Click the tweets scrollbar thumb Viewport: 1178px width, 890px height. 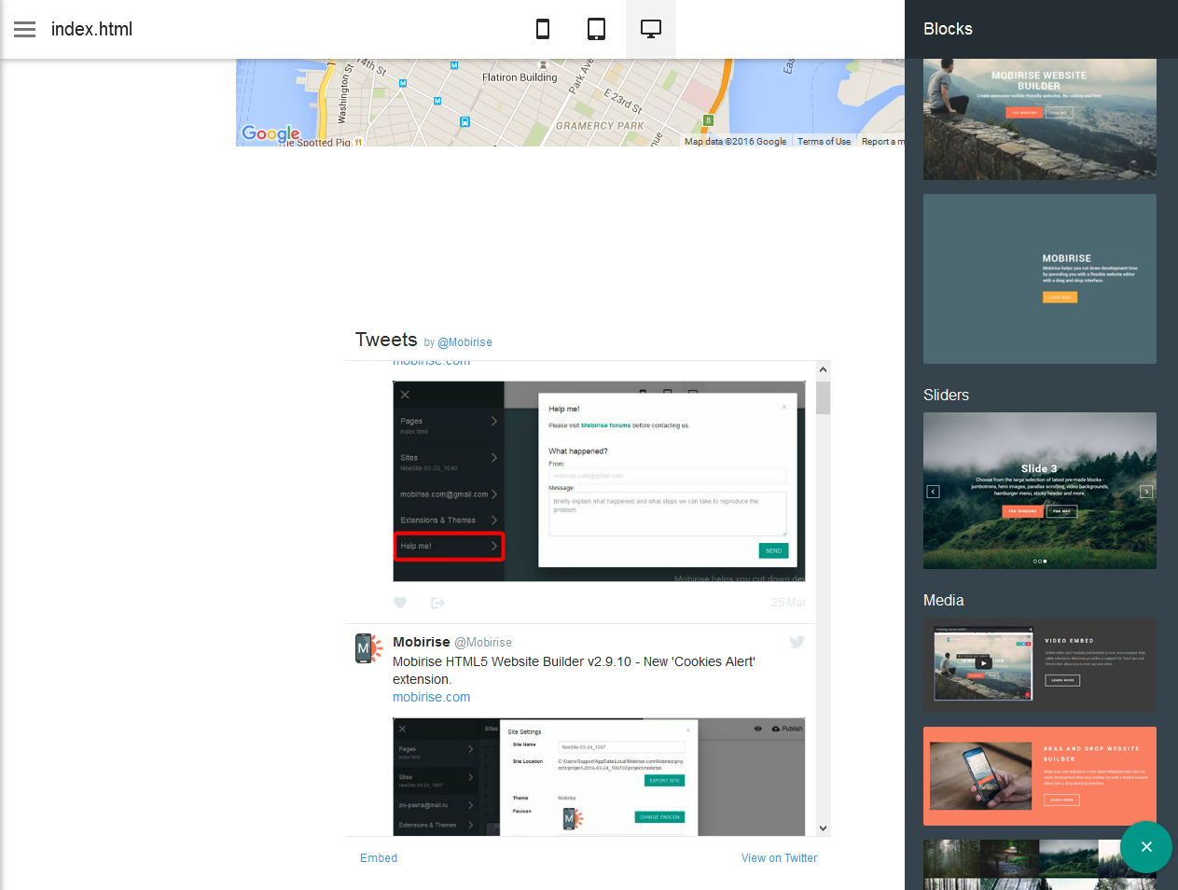[823, 397]
